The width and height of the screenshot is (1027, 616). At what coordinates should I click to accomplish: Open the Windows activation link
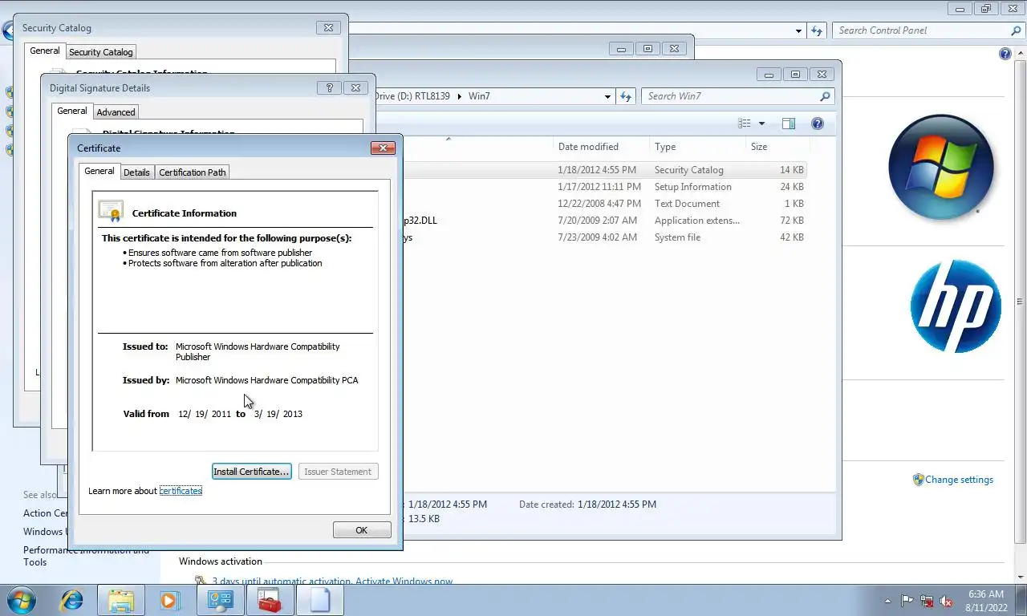click(332, 582)
